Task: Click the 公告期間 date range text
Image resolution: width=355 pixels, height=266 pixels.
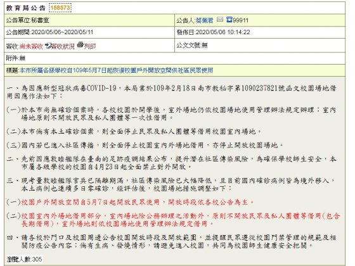Action: click(x=49, y=32)
